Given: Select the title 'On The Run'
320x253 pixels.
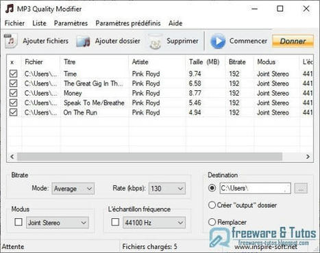Looking at the screenshot, I should 80,113.
